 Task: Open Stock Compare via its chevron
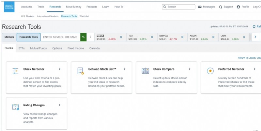(x=190, y=69)
